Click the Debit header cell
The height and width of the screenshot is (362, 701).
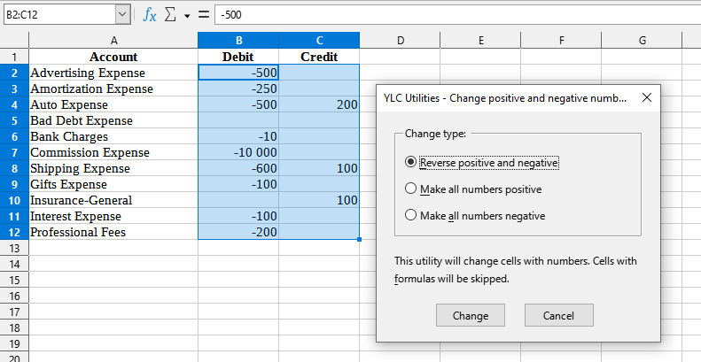(238, 57)
